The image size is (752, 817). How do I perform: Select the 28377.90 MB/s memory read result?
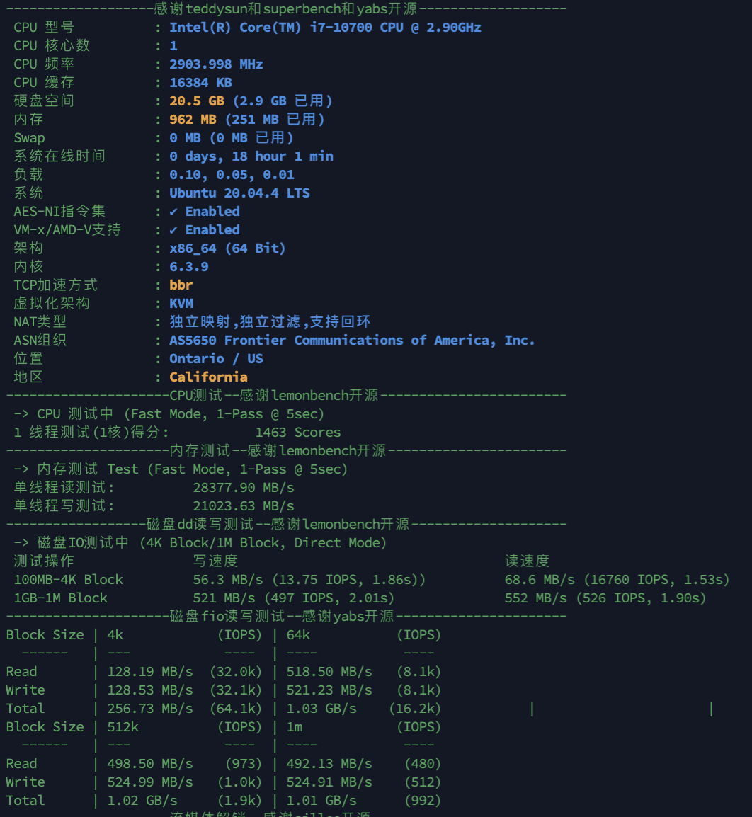[x=244, y=488]
